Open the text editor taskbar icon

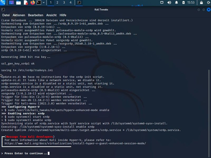pyautogui.click(x=26, y=3)
